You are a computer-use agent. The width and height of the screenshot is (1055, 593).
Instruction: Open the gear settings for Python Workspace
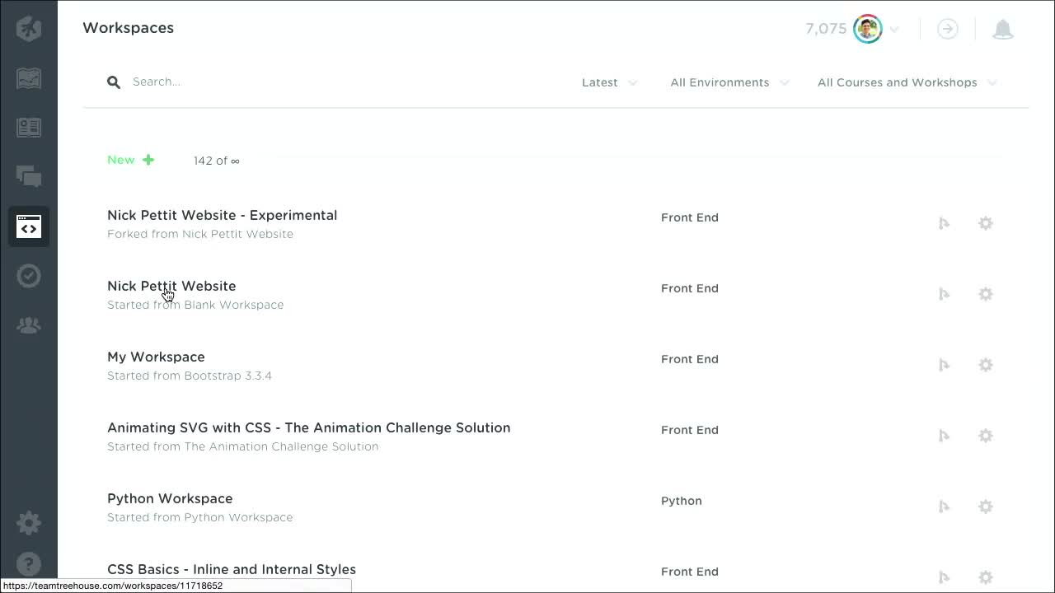(986, 507)
